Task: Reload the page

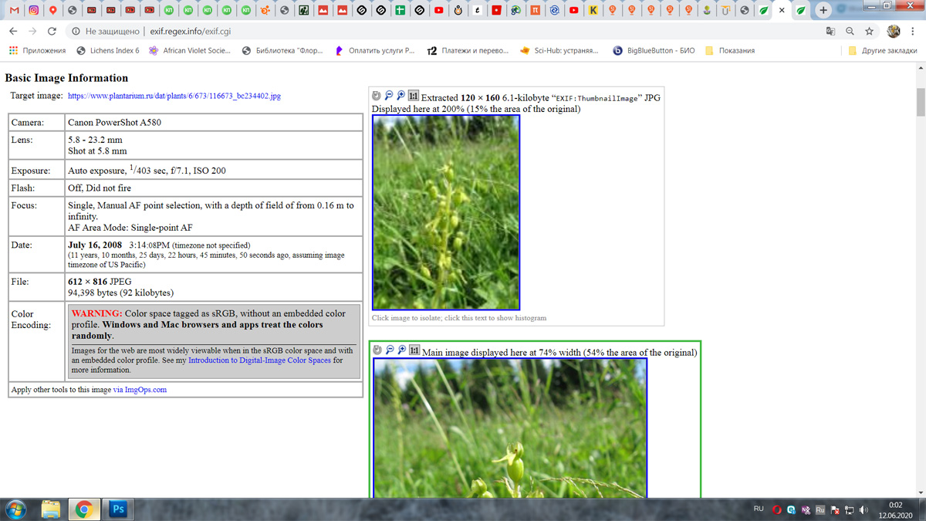Action: click(x=52, y=32)
